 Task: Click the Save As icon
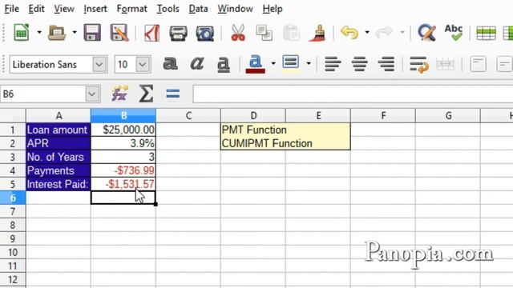(119, 33)
